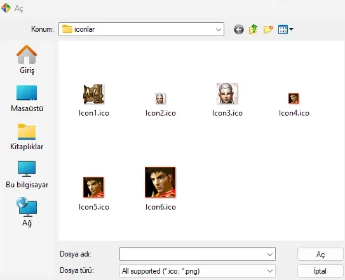Go back using the back arrow icon
345x280 pixels.
point(239,29)
